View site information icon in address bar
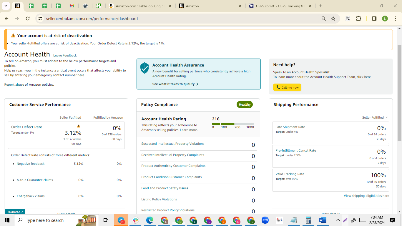 (40, 19)
